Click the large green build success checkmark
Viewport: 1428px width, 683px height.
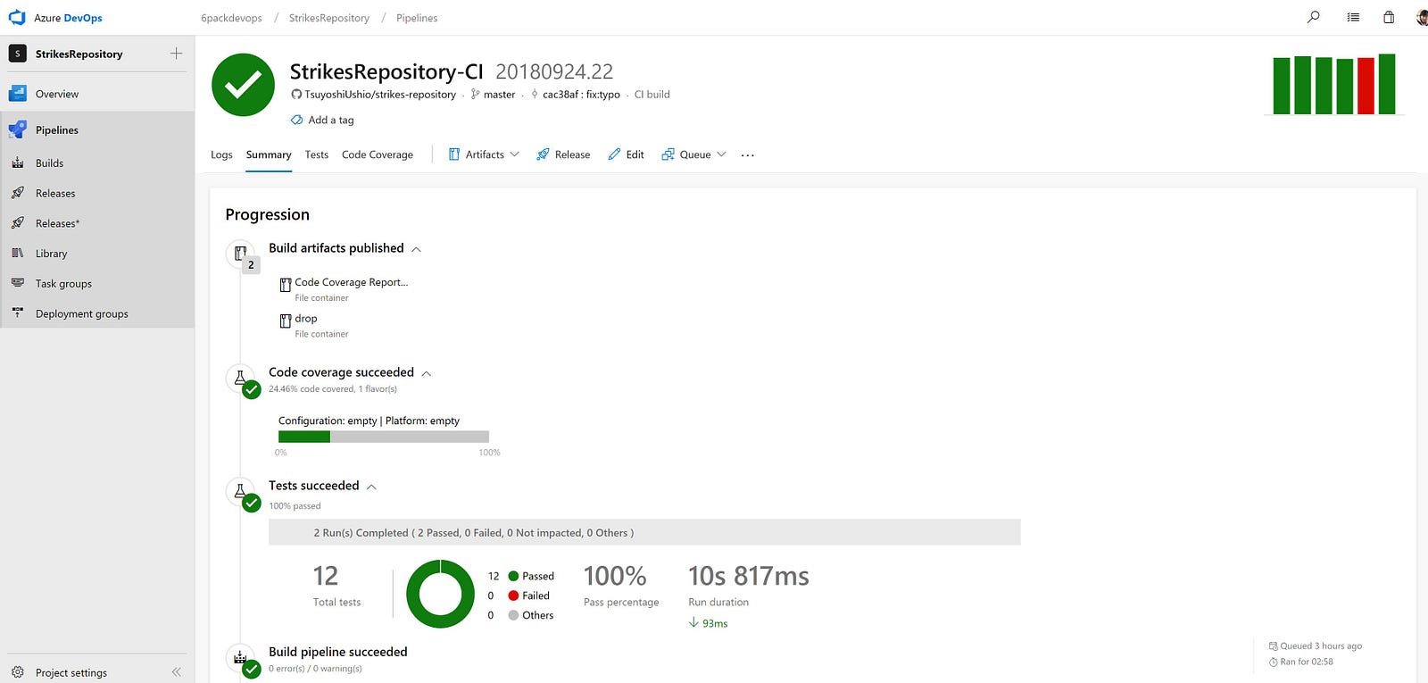tap(243, 85)
